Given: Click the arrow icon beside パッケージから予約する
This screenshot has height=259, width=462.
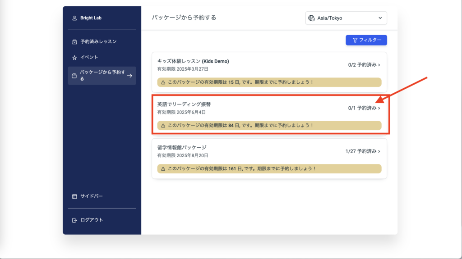Looking at the screenshot, I should pyautogui.click(x=129, y=76).
